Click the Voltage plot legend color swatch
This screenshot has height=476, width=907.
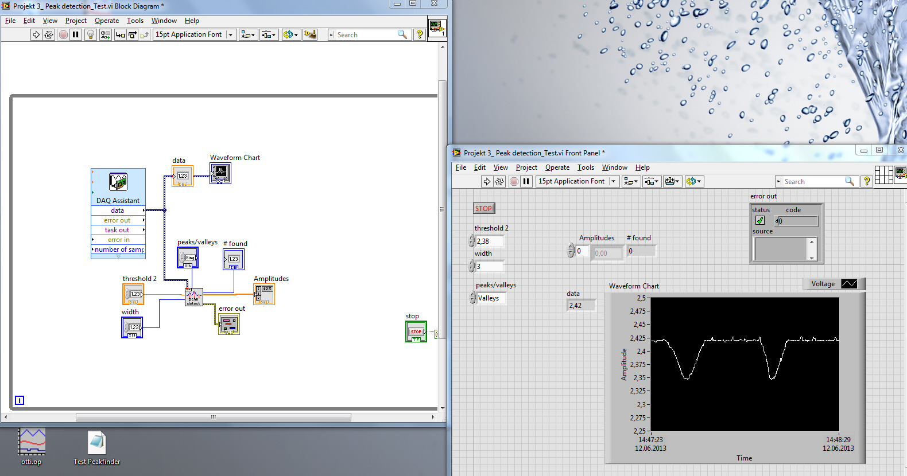coord(849,284)
